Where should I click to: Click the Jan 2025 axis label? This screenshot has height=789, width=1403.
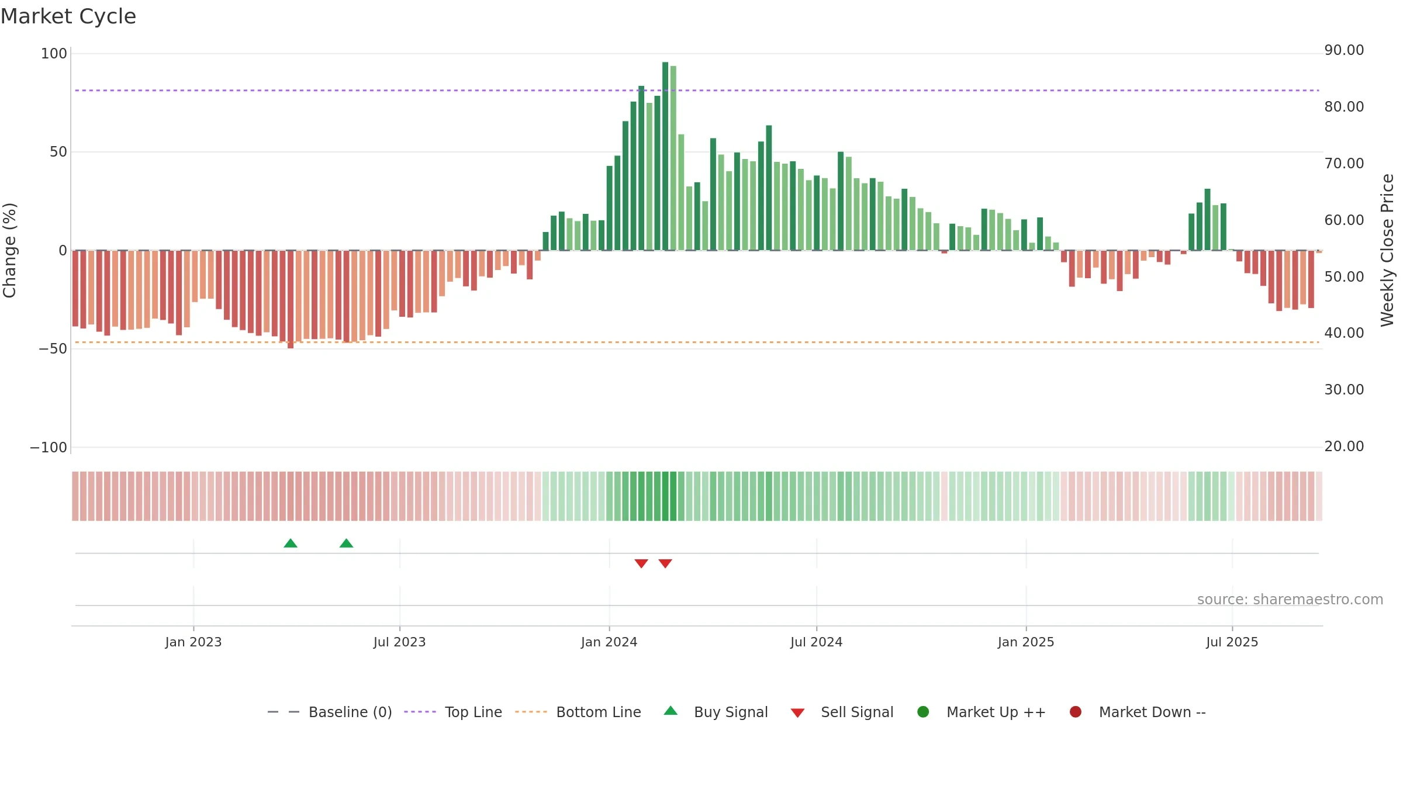(x=1026, y=642)
